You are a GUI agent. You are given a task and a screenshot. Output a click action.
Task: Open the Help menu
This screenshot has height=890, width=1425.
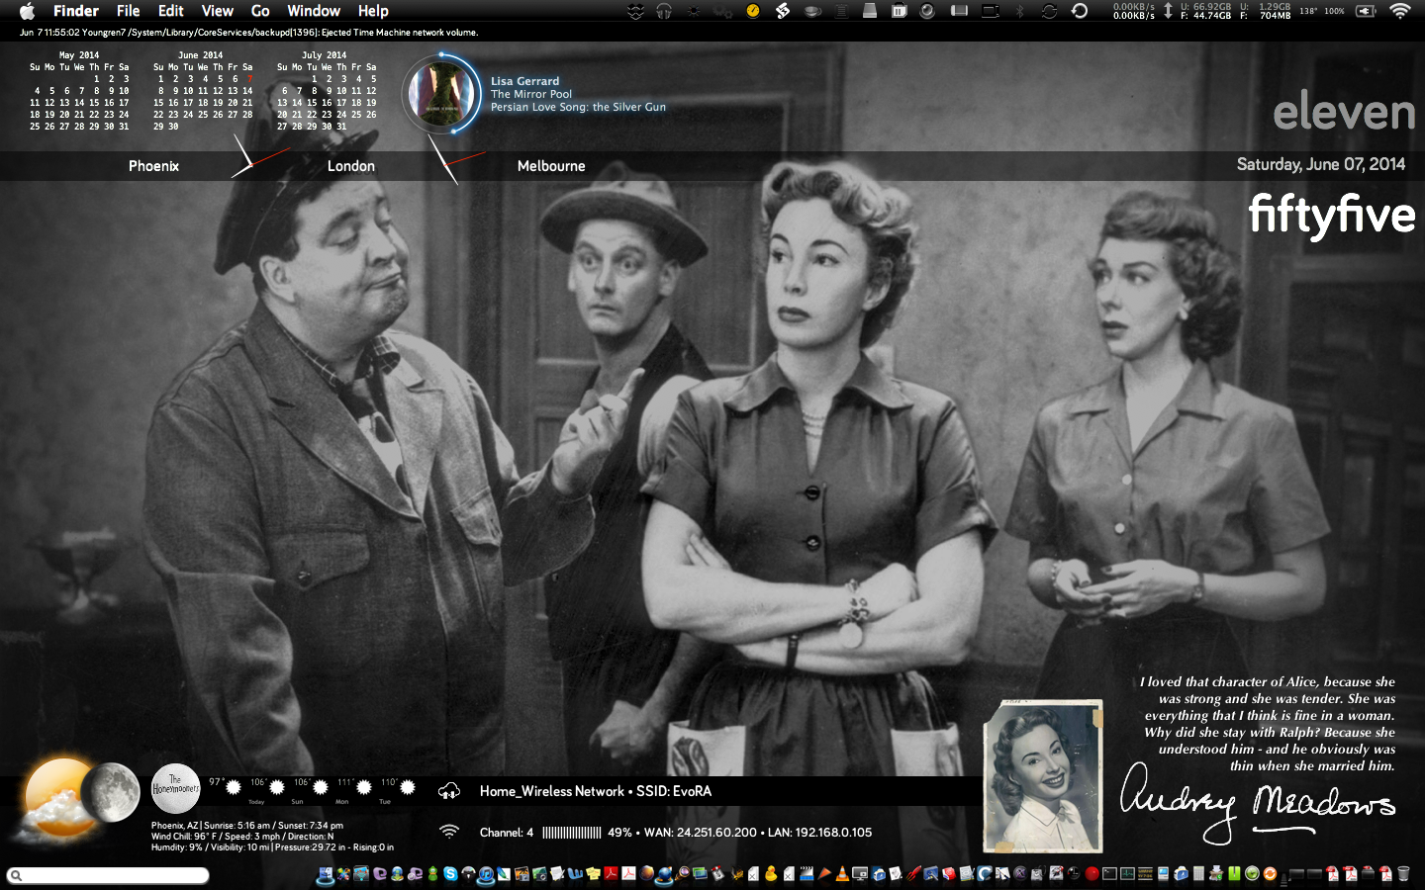coord(373,11)
